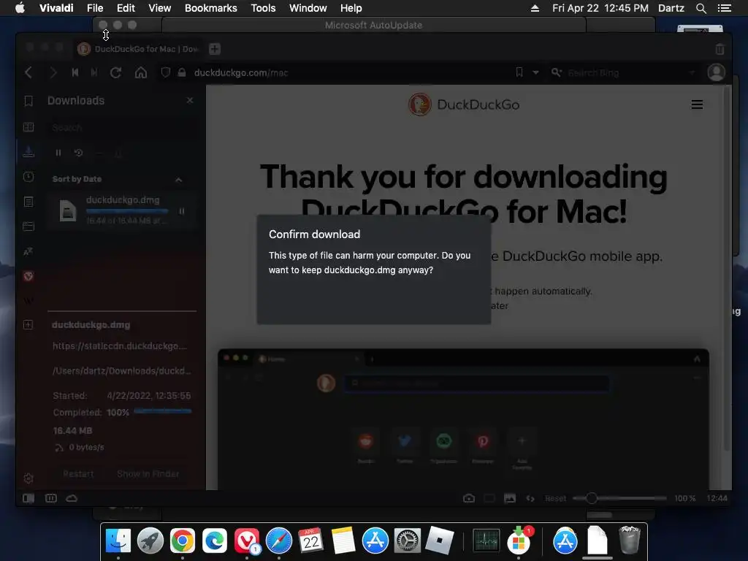Expand the search field history dropdown
Viewport: 748px width, 561px height.
692,72
